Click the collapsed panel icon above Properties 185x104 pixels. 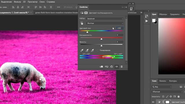(x=131, y=9)
